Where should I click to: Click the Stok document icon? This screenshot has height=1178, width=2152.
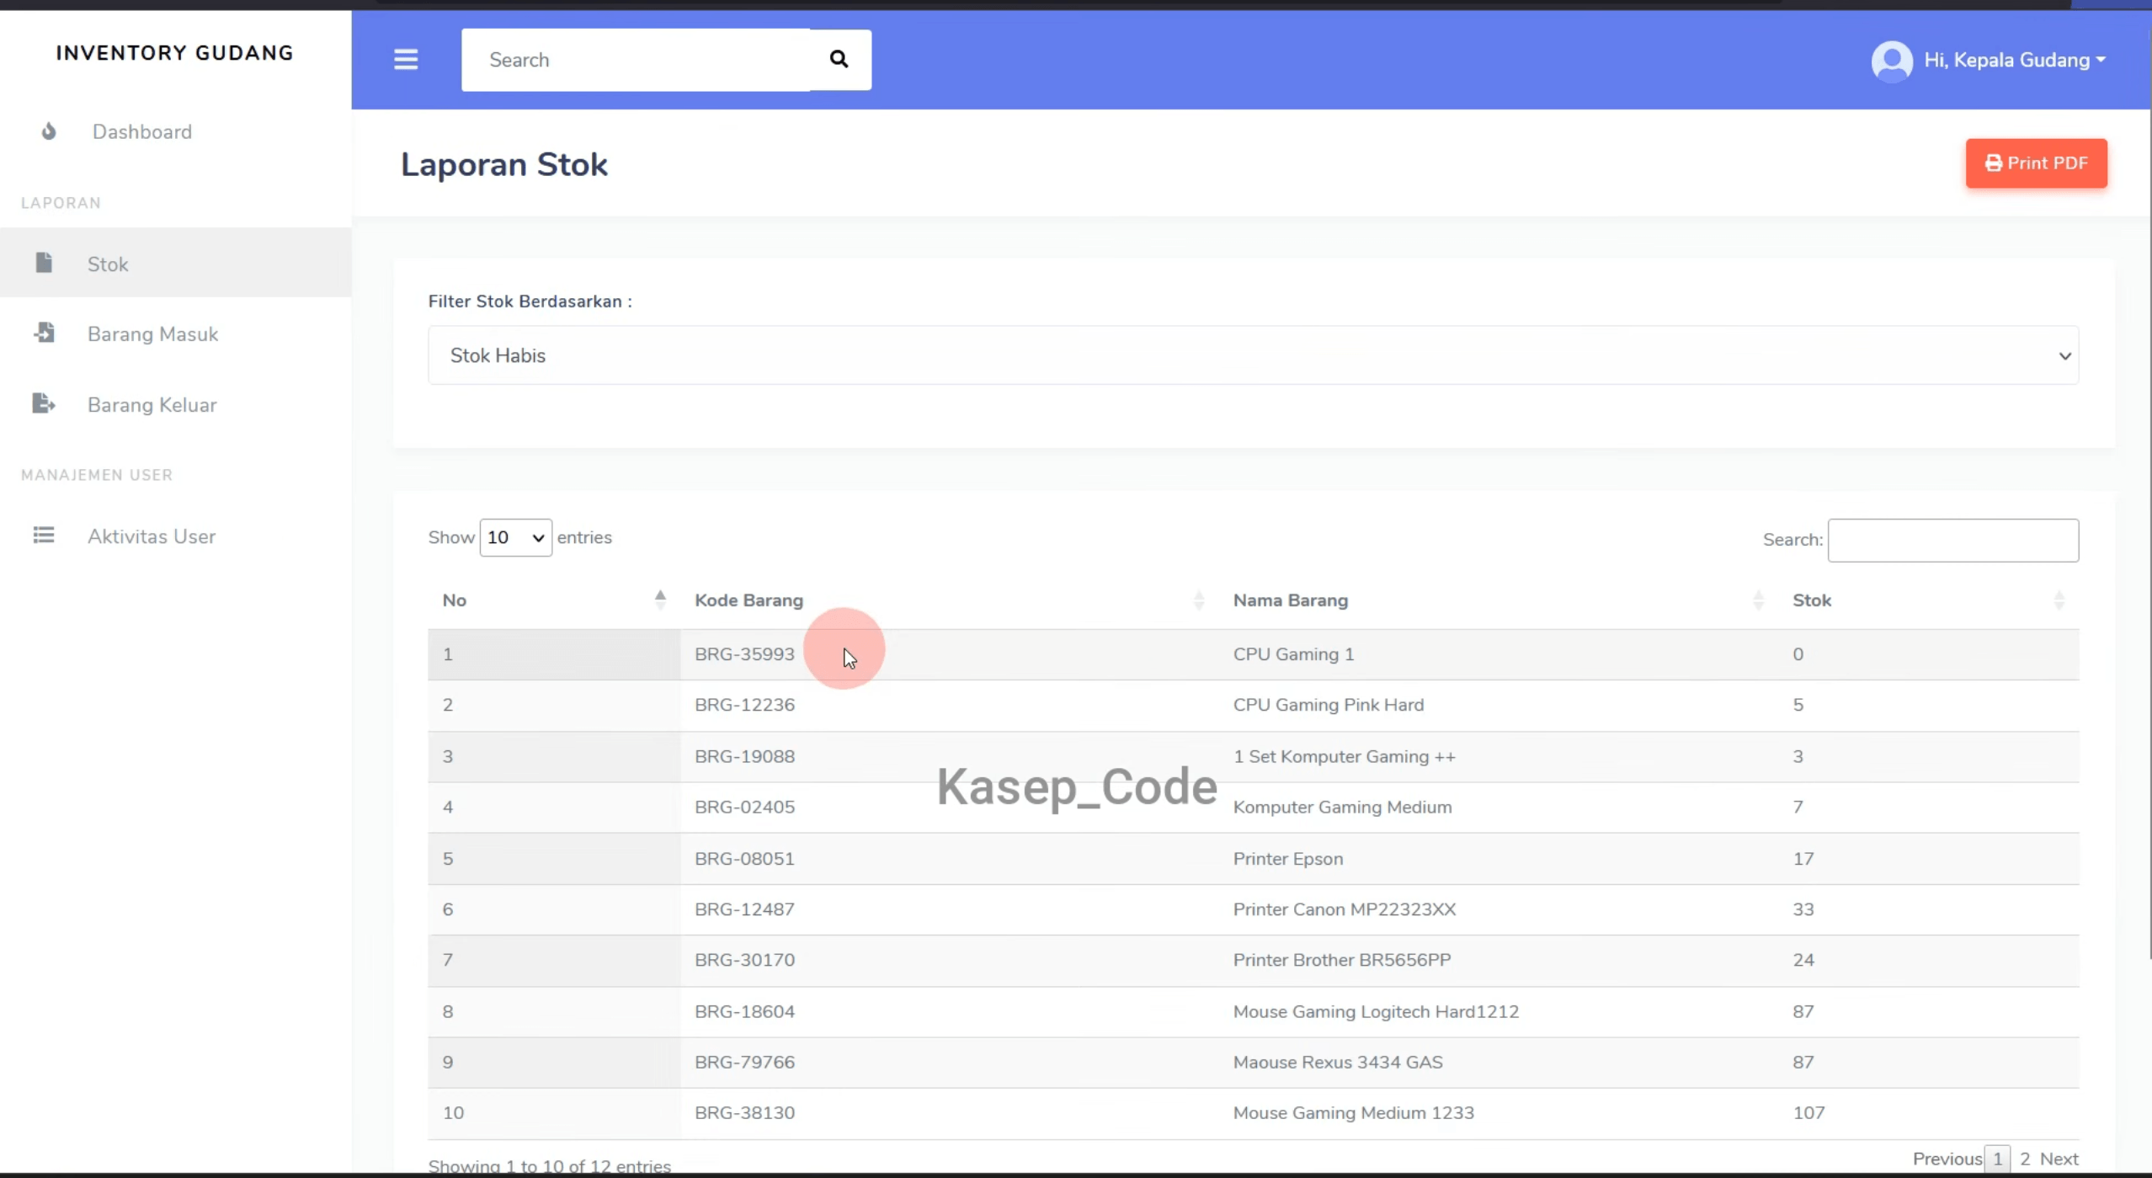coord(44,263)
